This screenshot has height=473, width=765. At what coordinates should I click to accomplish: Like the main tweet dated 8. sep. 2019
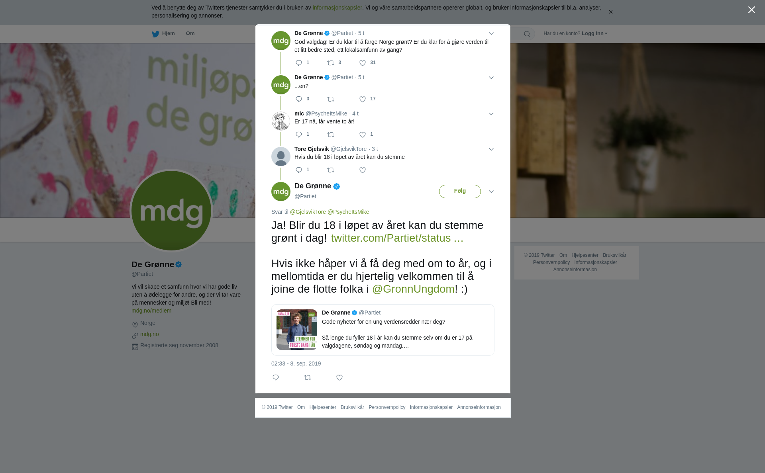pos(339,377)
